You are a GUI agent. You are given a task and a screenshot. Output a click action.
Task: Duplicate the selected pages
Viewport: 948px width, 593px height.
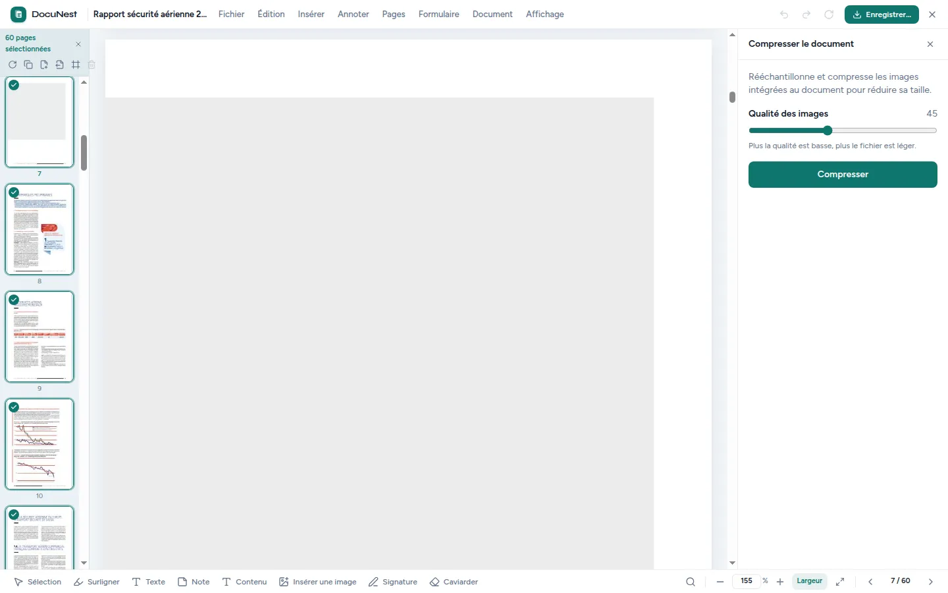[28, 65]
